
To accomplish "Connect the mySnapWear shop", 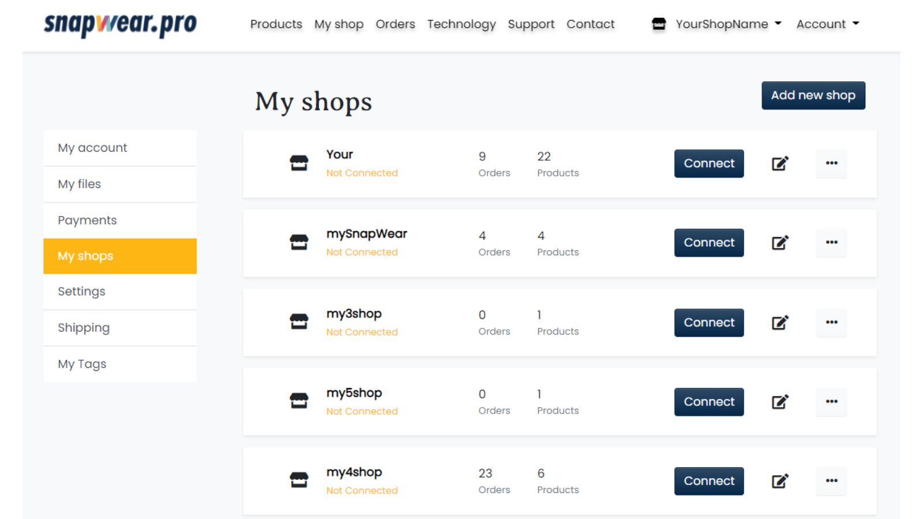I will [709, 243].
